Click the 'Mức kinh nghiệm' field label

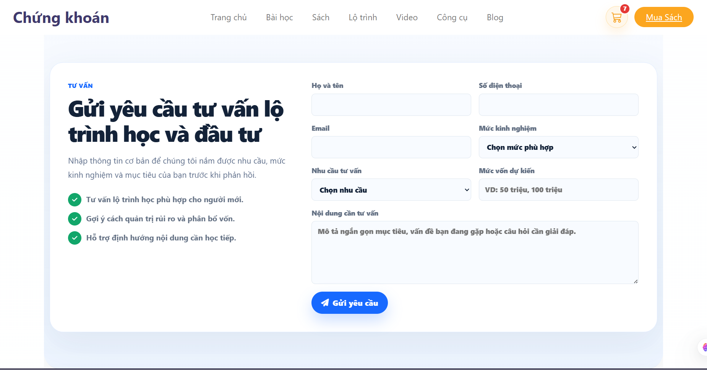[x=508, y=128]
